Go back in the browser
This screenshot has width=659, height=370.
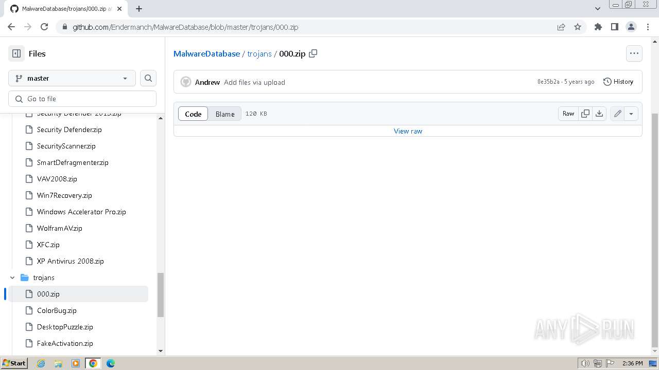pos(11,27)
